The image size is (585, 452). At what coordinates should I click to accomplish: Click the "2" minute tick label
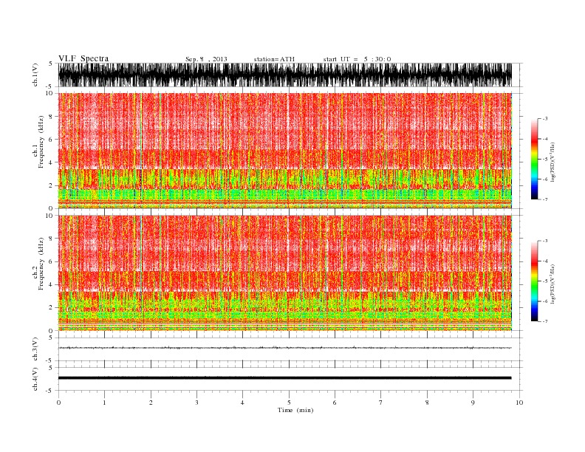click(x=151, y=403)
